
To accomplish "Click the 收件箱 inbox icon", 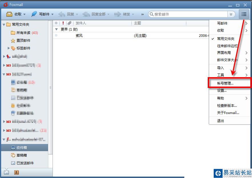I will click(13, 147).
